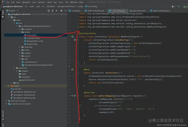Switch to application.yml editor tab
188x127 pixels.
[x=138, y=11]
